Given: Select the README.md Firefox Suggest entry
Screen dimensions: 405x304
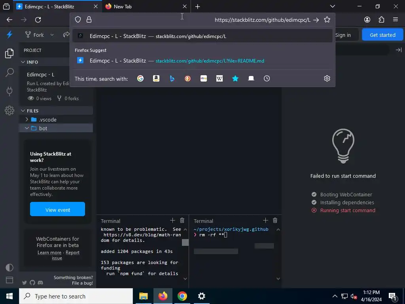Looking at the screenshot, I should (x=202, y=61).
